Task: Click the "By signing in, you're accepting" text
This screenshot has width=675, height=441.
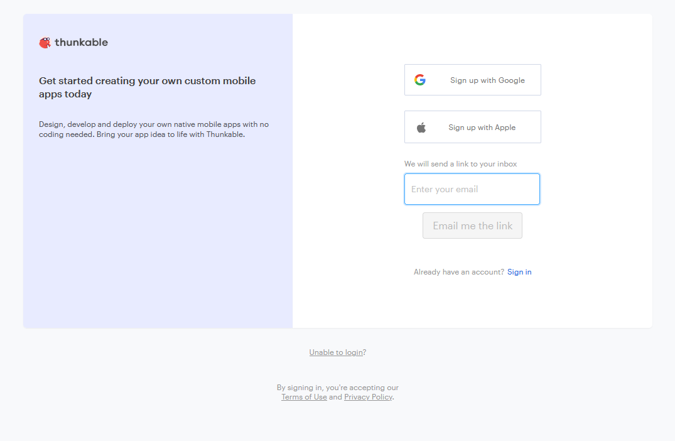Action: [x=338, y=388]
